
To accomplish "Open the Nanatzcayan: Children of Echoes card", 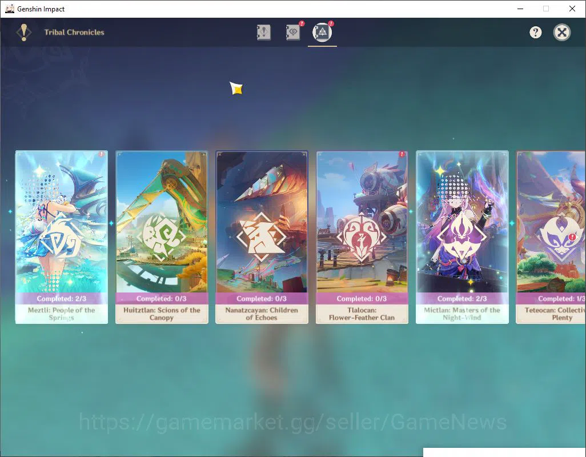I will (x=262, y=237).
